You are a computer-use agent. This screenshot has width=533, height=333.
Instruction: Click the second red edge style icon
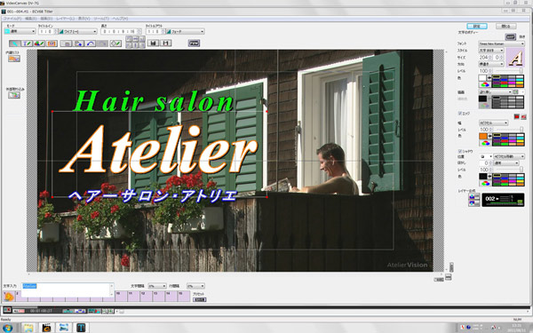point(523,116)
